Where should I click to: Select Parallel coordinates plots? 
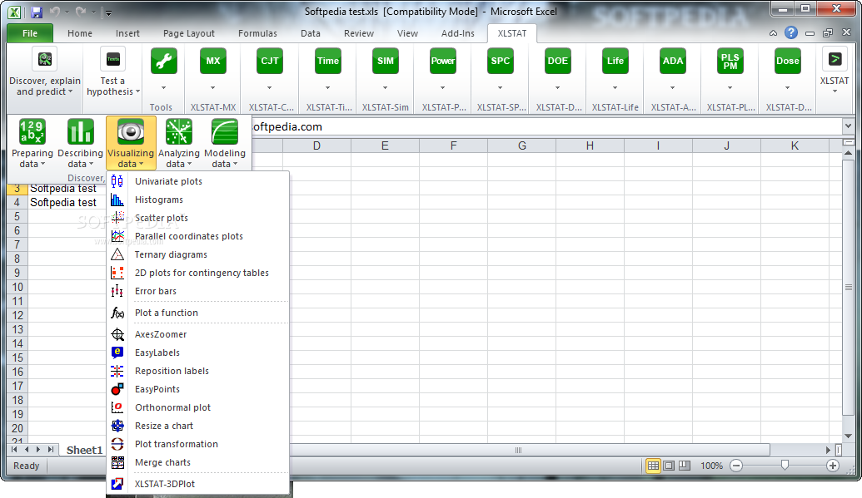(x=197, y=236)
